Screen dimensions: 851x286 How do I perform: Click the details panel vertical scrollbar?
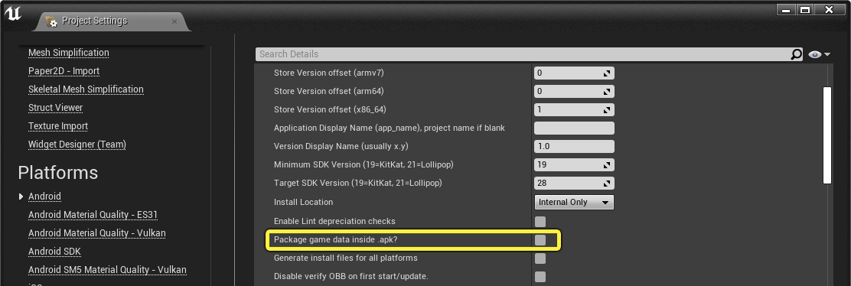click(x=827, y=135)
